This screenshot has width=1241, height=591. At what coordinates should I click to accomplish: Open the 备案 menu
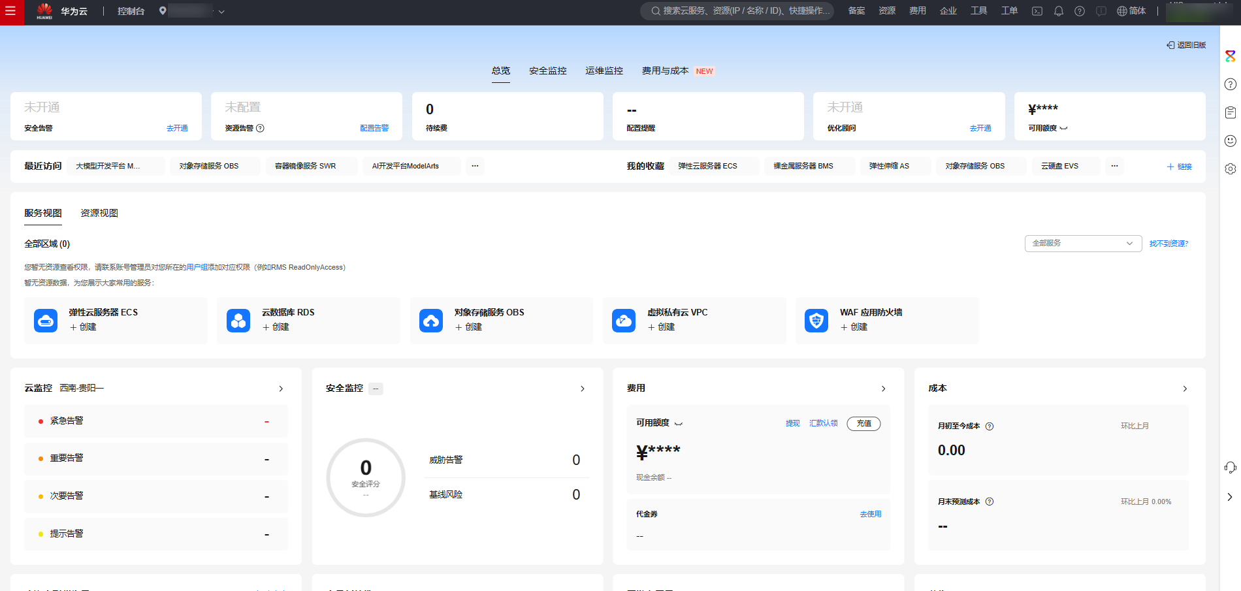pos(856,11)
